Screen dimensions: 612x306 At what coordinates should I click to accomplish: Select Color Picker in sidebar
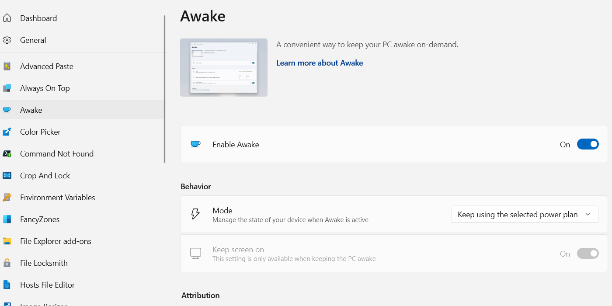40,132
